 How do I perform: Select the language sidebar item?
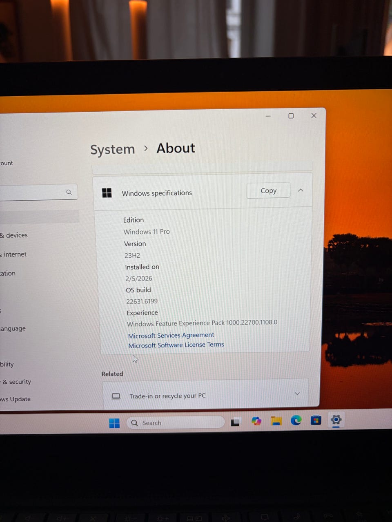[x=13, y=329]
